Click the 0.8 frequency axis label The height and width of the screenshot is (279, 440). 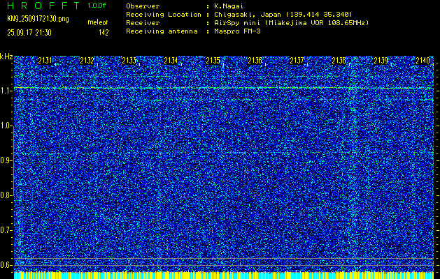(x=6, y=195)
